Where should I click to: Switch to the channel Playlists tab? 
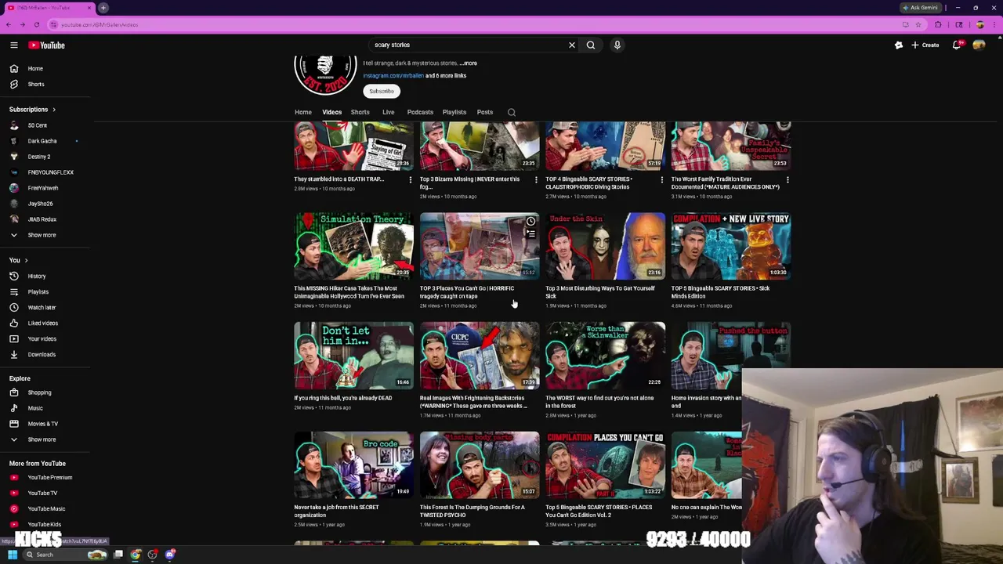[x=454, y=113]
